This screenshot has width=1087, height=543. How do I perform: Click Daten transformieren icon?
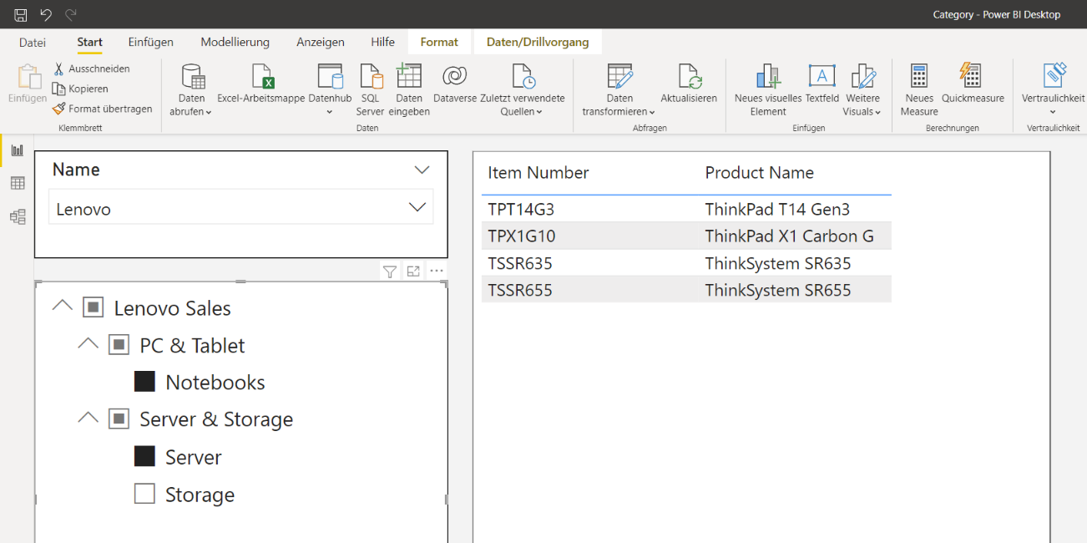tap(619, 77)
